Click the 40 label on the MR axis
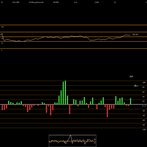This screenshot has height=147, width=147. click(x=143, y=97)
